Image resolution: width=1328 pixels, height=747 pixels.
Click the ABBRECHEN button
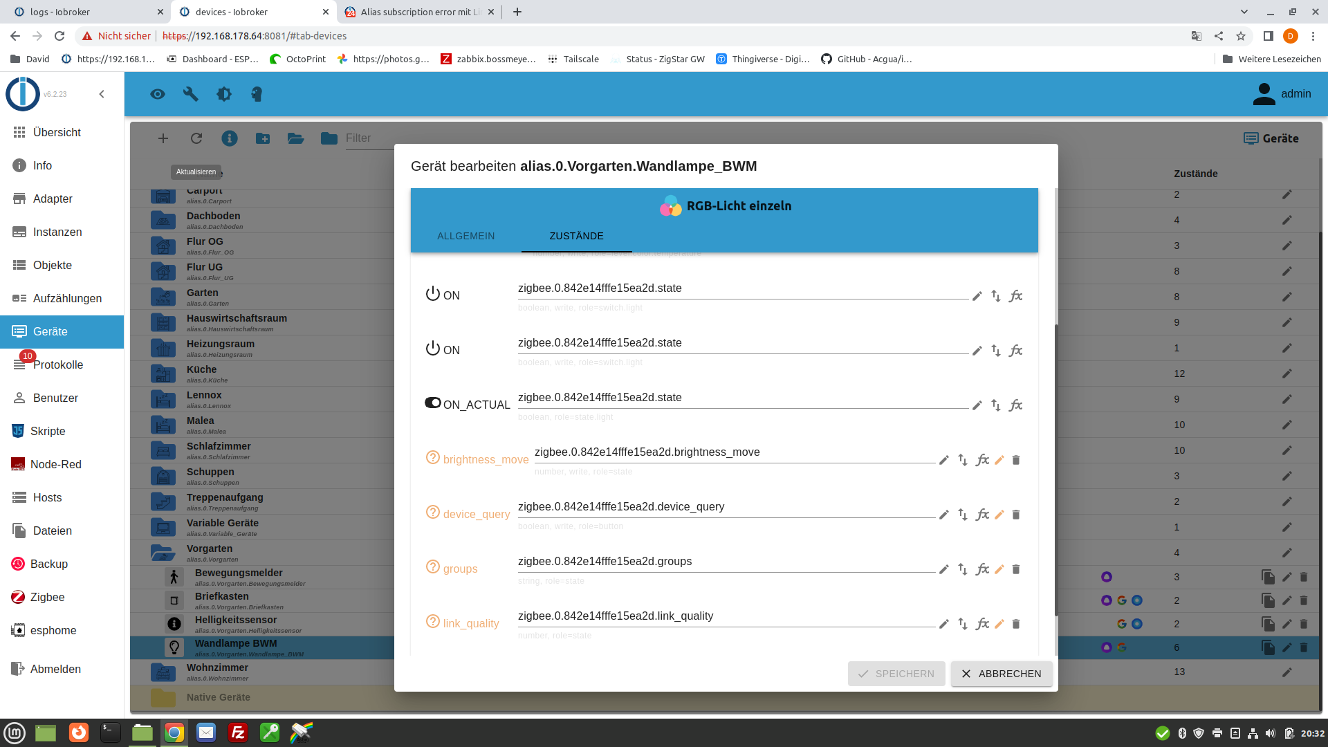[1001, 674]
